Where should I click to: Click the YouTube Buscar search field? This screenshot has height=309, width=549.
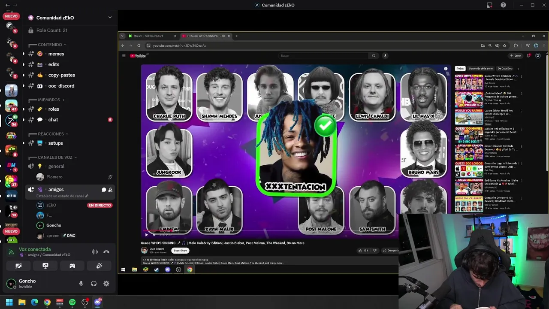(x=324, y=56)
